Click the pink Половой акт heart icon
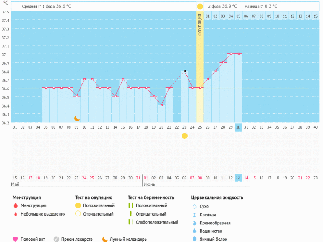 [x=16, y=239]
